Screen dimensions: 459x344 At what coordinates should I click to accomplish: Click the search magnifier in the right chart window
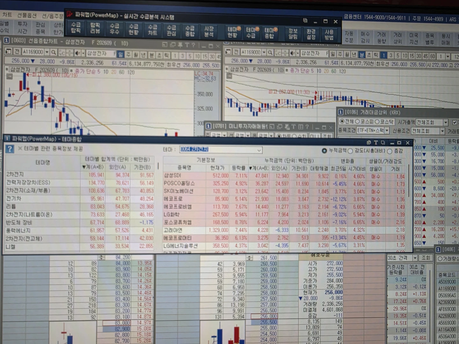[x=270, y=53]
